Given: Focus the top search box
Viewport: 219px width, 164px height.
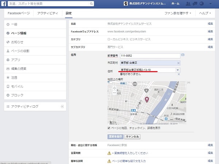Looking at the screenshot, I should pyautogui.click(x=49, y=4).
